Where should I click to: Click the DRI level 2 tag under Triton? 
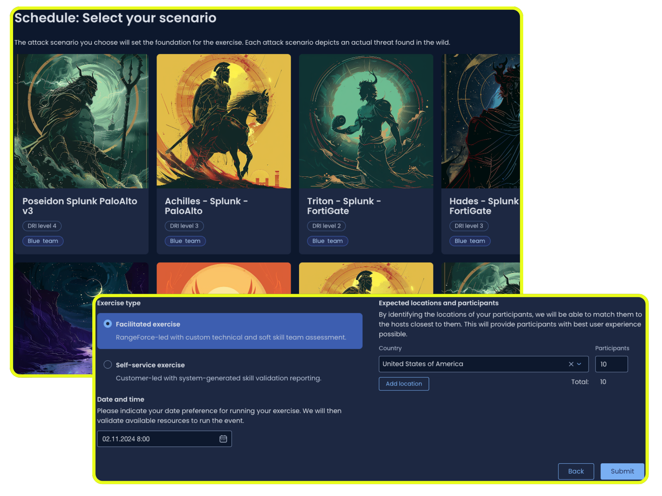pyautogui.click(x=326, y=226)
